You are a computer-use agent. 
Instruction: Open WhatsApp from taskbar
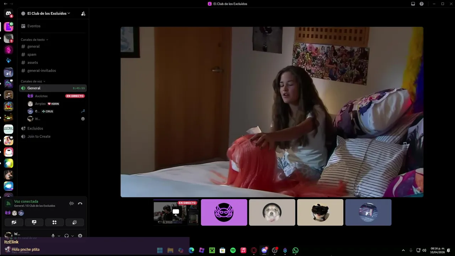[x=295, y=250]
